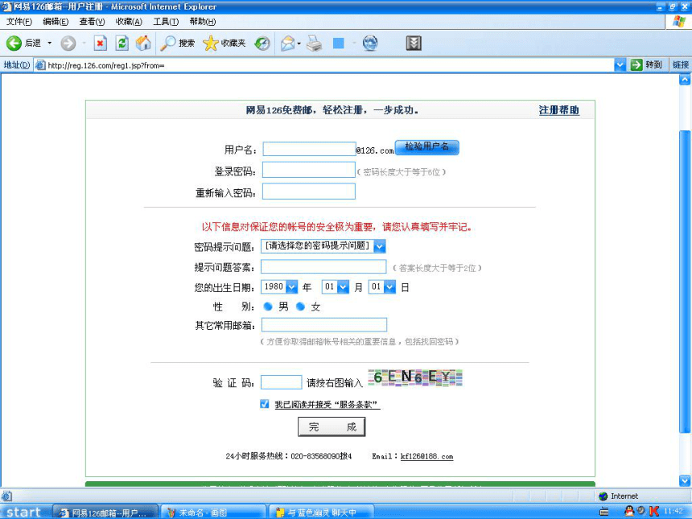Open the 收藏(A) menu

coord(129,21)
